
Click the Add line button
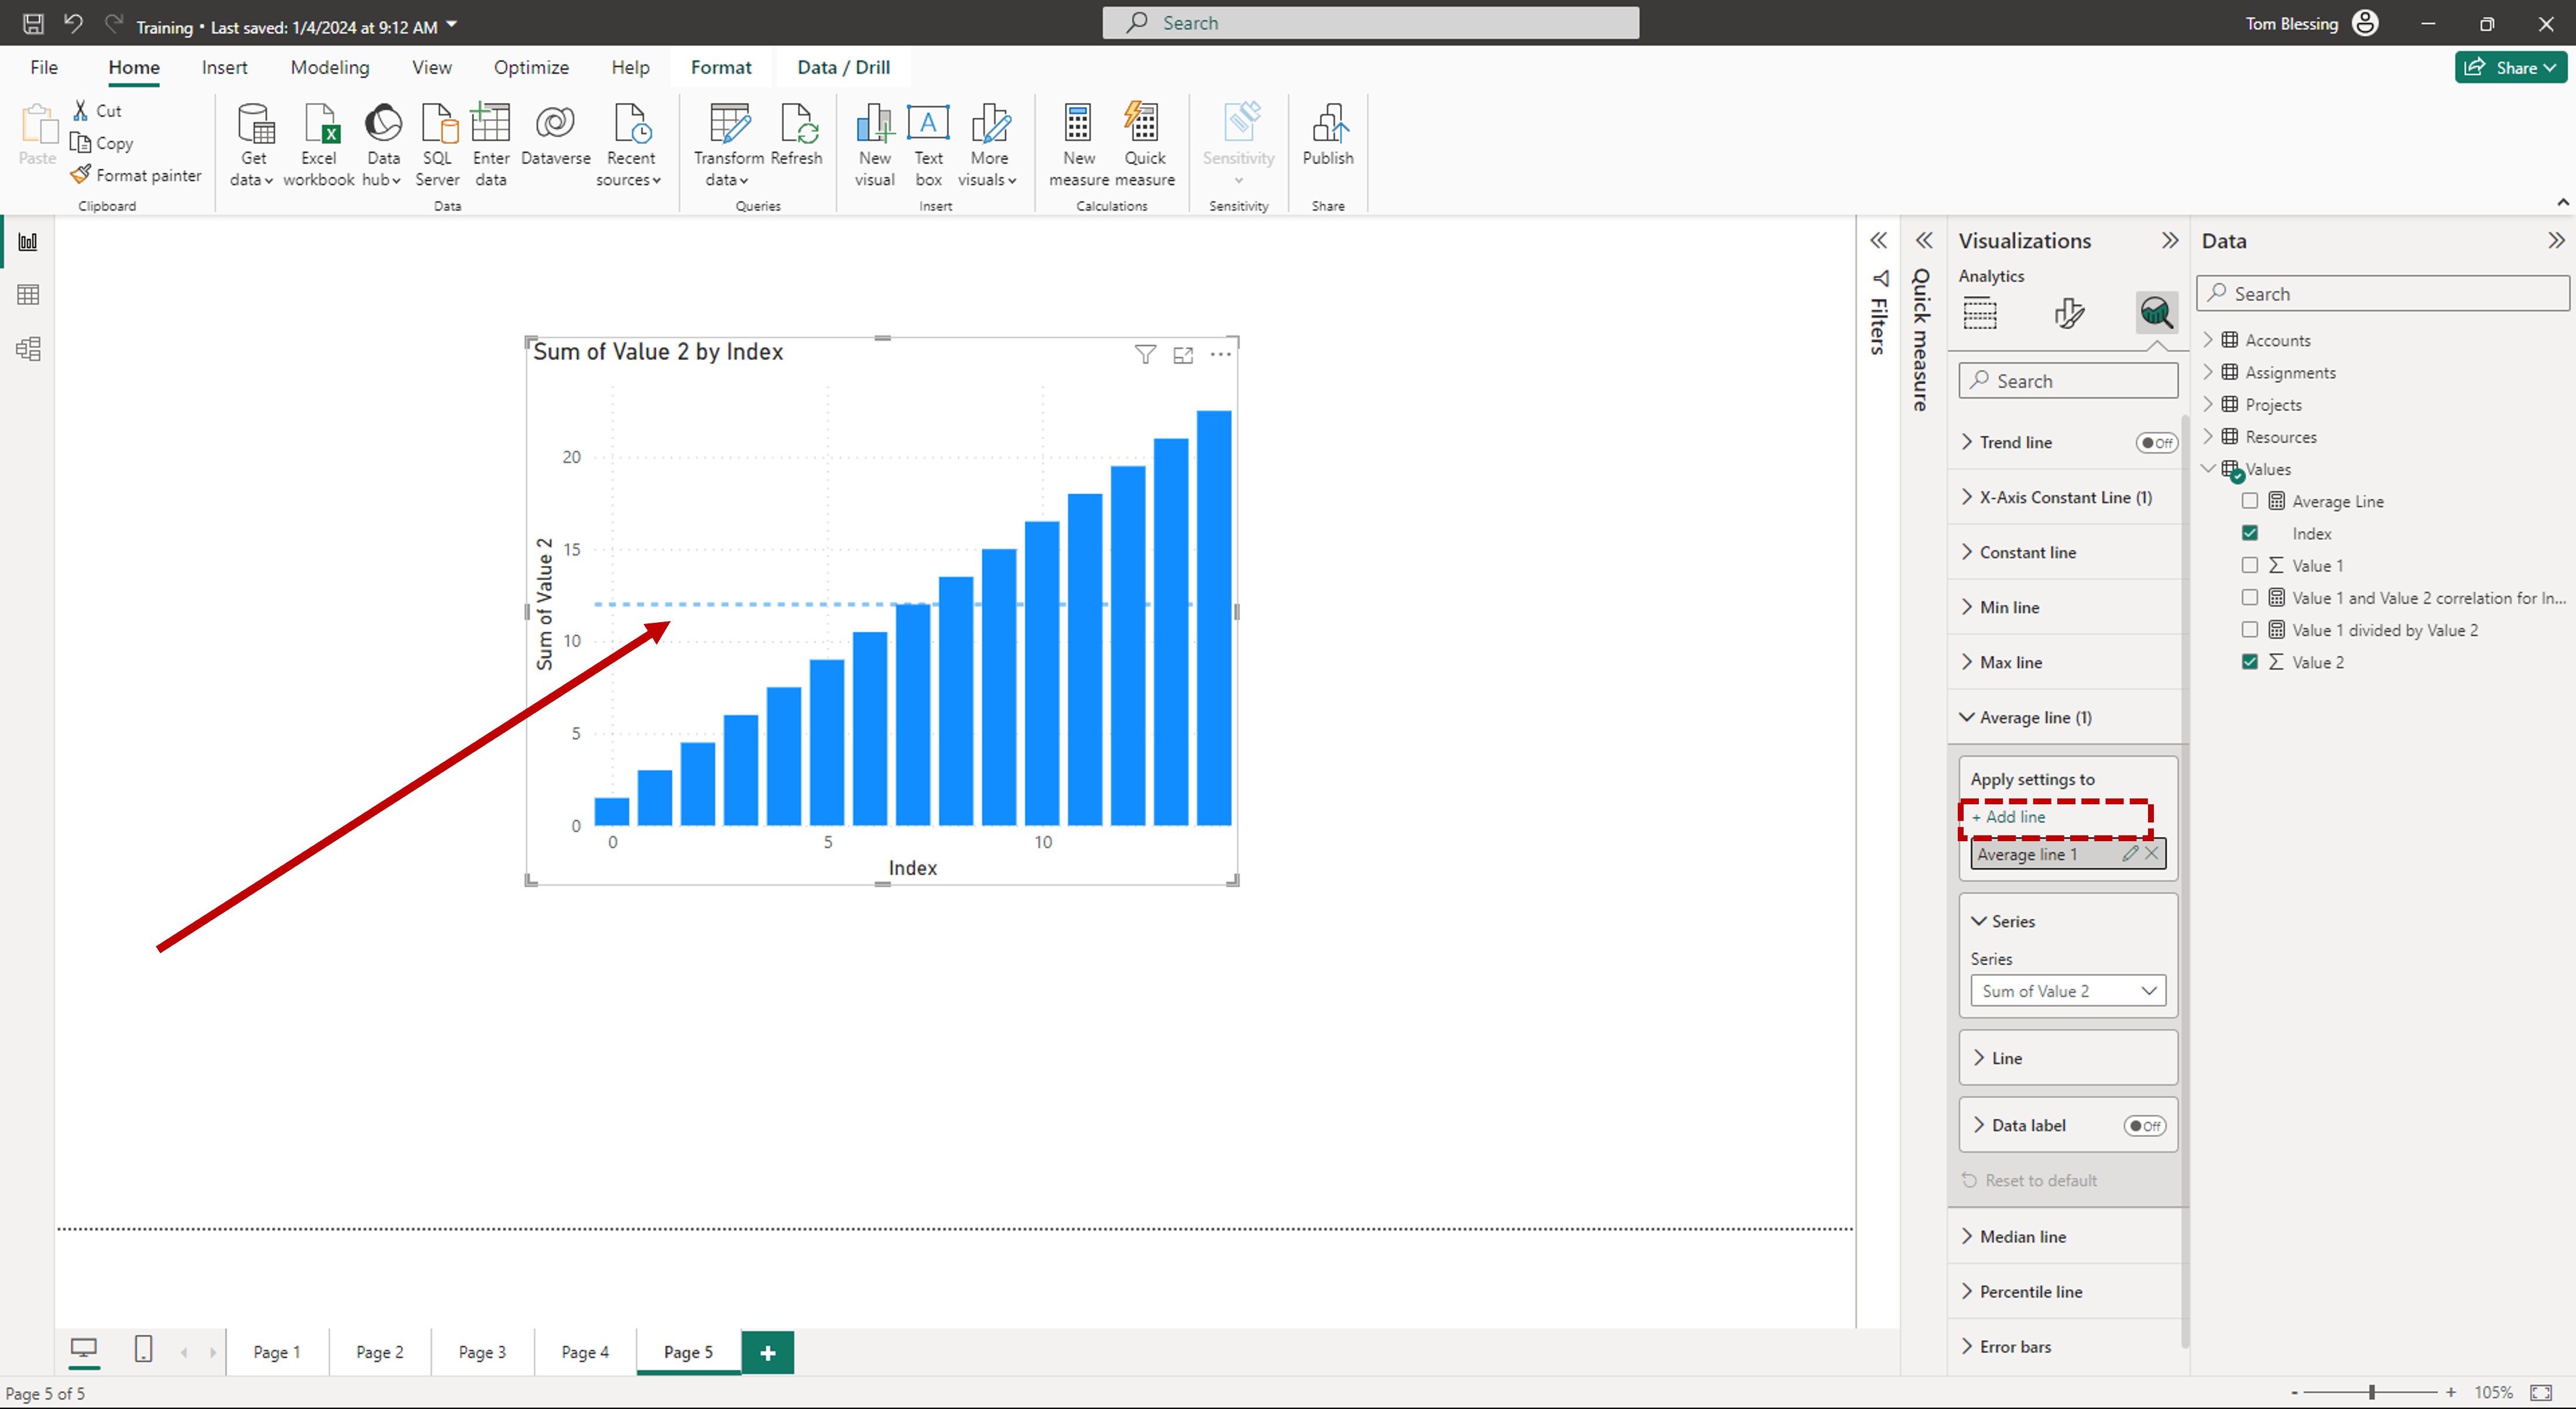point(2010,817)
